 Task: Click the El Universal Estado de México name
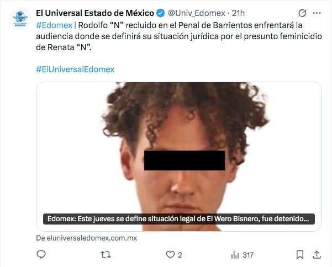95,13
